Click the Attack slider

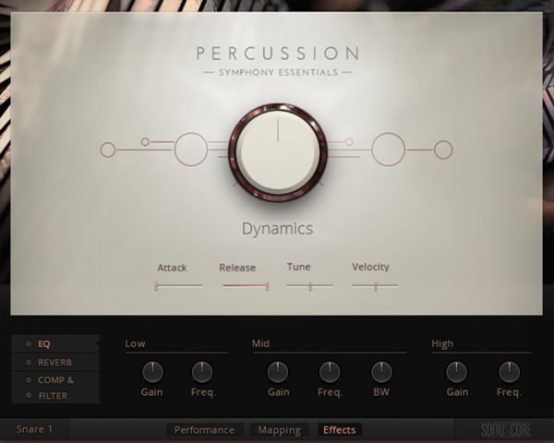178,286
